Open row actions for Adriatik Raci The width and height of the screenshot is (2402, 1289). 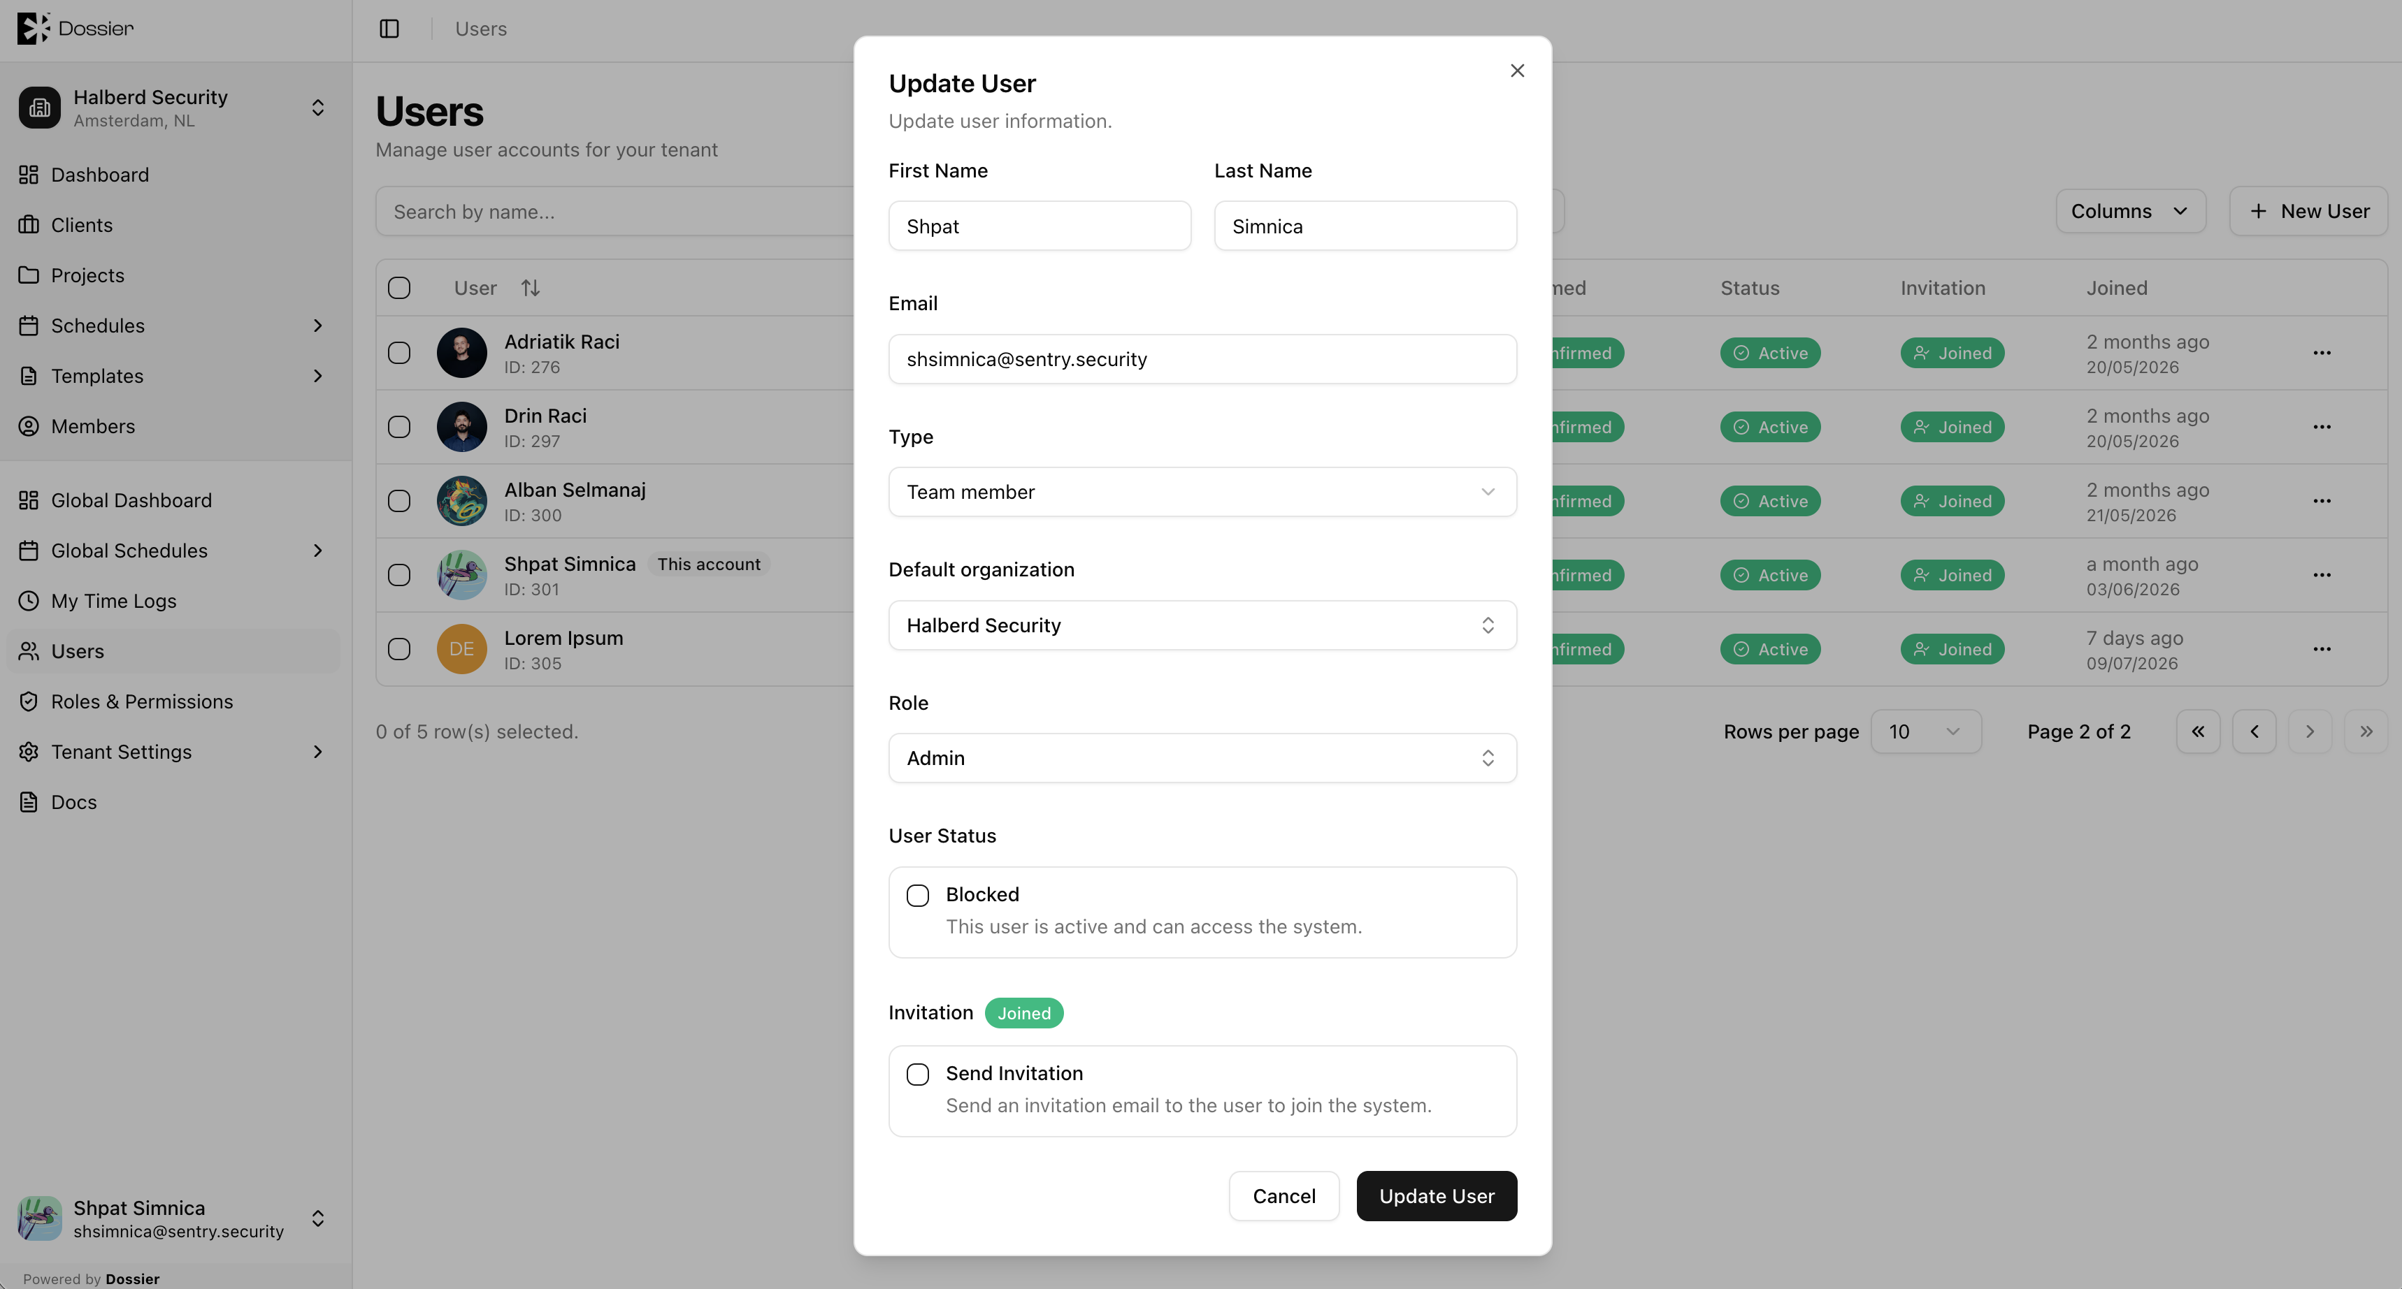point(2322,354)
